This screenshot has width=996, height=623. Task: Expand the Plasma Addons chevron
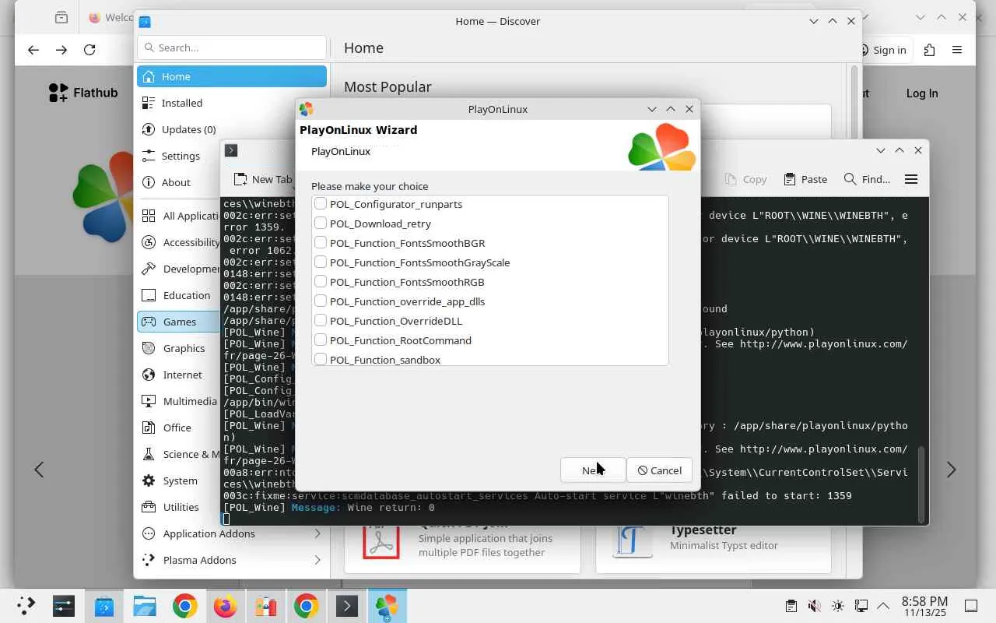(x=317, y=560)
